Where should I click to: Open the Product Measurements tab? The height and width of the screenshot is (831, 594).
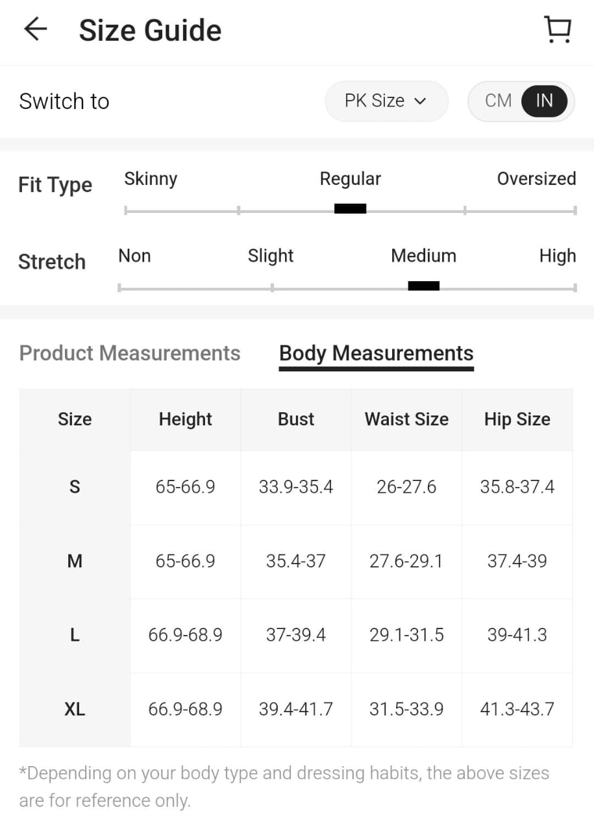(x=130, y=353)
